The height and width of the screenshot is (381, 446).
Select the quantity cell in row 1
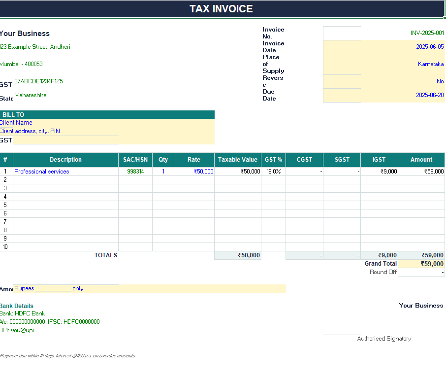(x=163, y=172)
